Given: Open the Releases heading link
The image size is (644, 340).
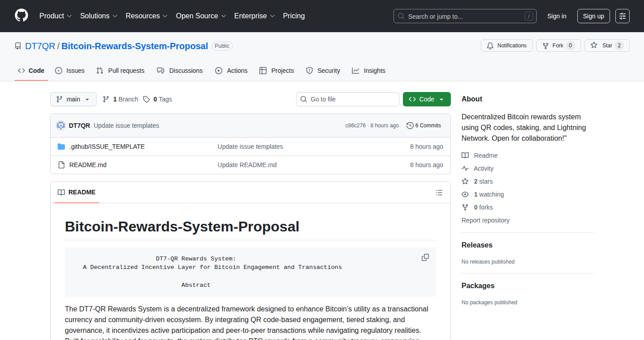Looking at the screenshot, I should [477, 245].
